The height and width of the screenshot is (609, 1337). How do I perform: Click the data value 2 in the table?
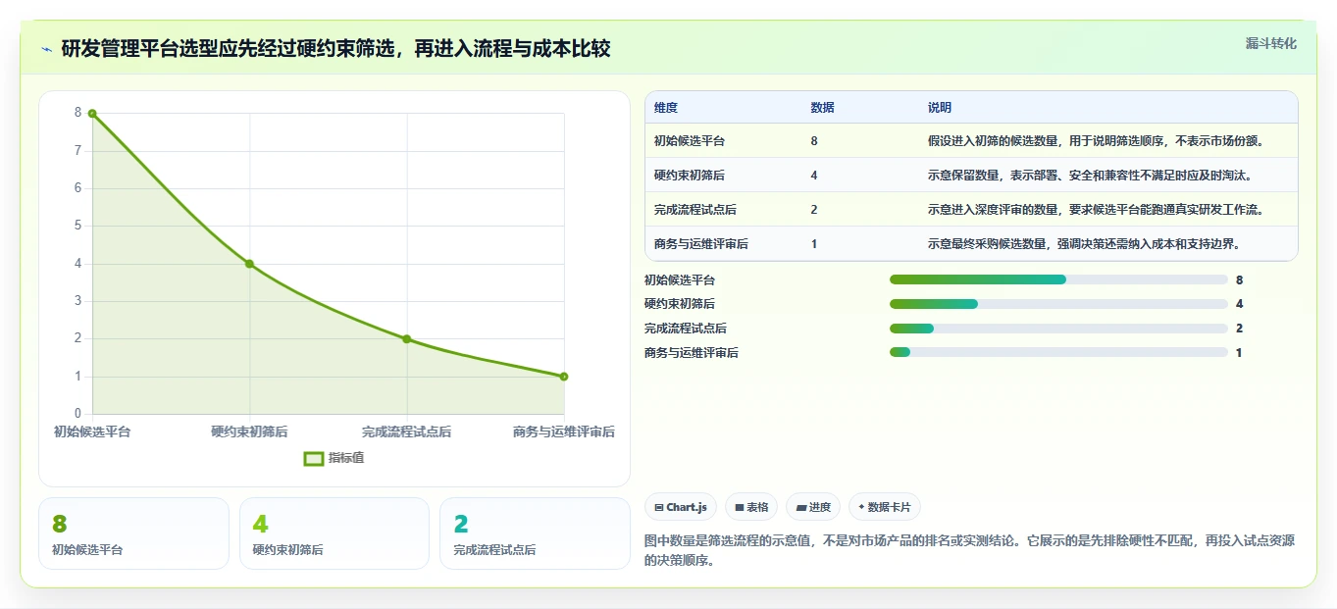coord(814,210)
